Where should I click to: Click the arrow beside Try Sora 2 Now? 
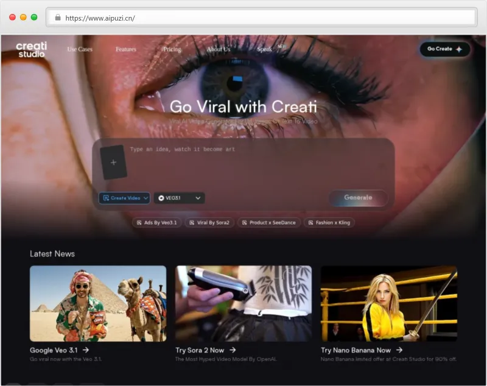click(233, 350)
